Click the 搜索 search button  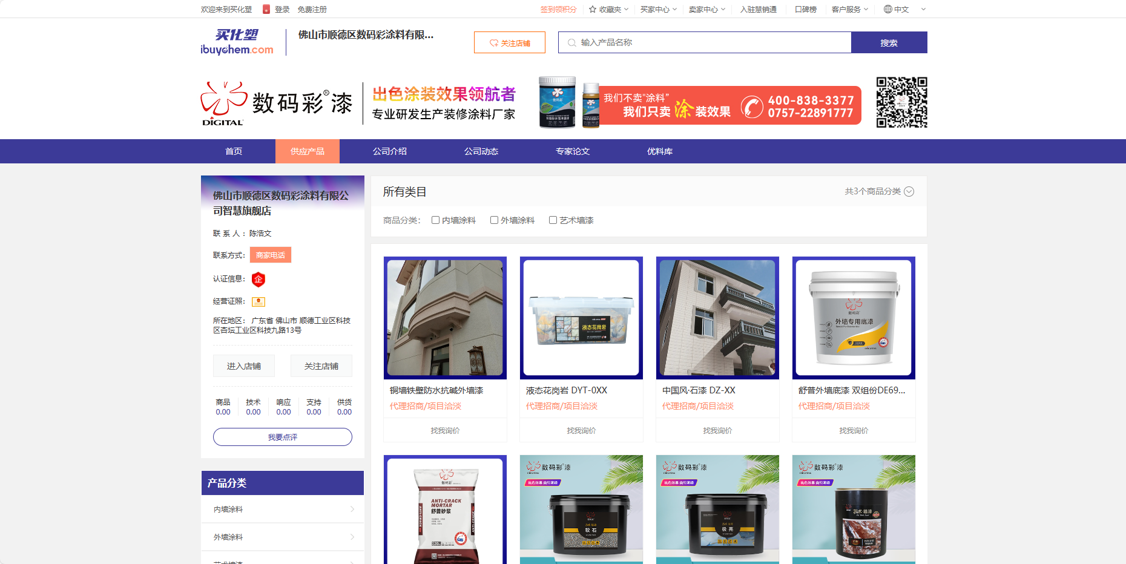coord(889,42)
